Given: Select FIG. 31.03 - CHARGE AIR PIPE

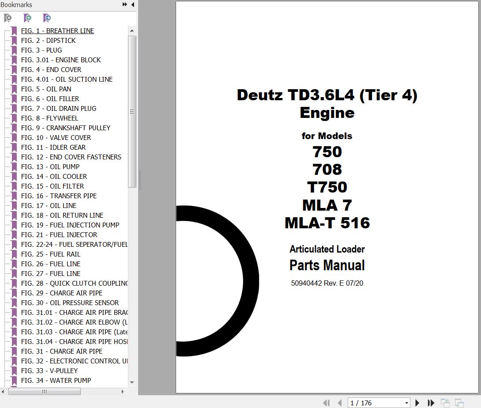Looking at the screenshot, I should pos(74,332).
